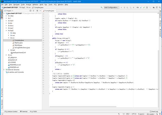
Task: Expand the test folder under Exp2
Action: (9, 50)
